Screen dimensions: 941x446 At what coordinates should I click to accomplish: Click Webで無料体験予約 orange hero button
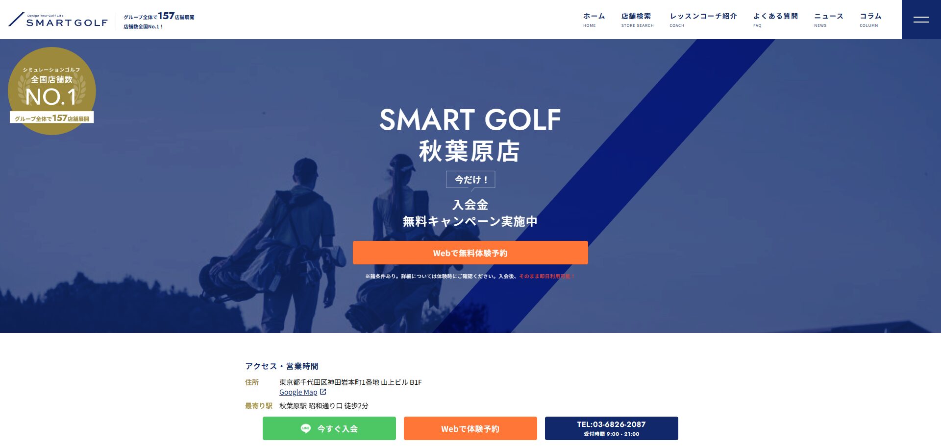click(470, 253)
